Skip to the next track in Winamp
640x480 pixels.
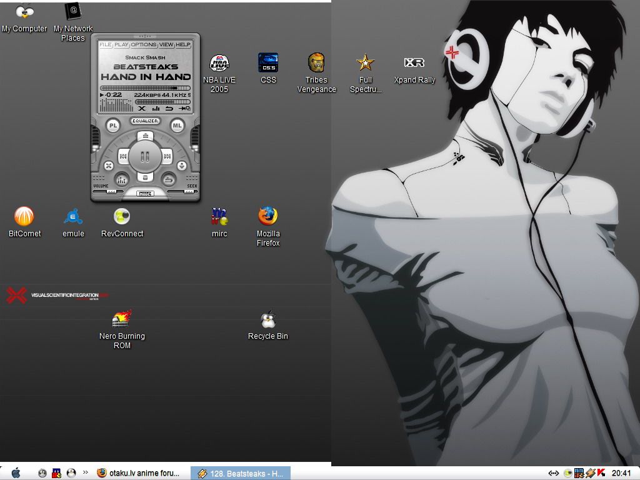[x=167, y=156]
